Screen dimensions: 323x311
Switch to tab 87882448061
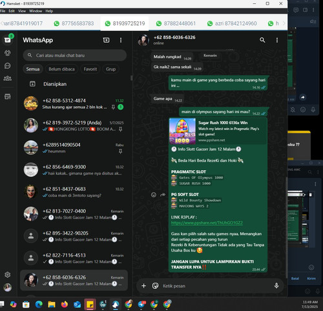click(x=176, y=23)
